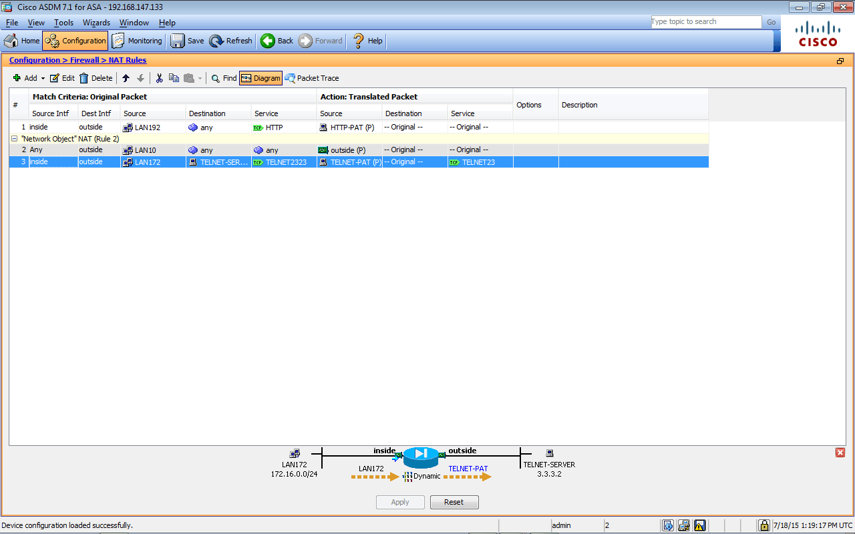
Task: Click the Description column header
Action: pyautogui.click(x=633, y=105)
